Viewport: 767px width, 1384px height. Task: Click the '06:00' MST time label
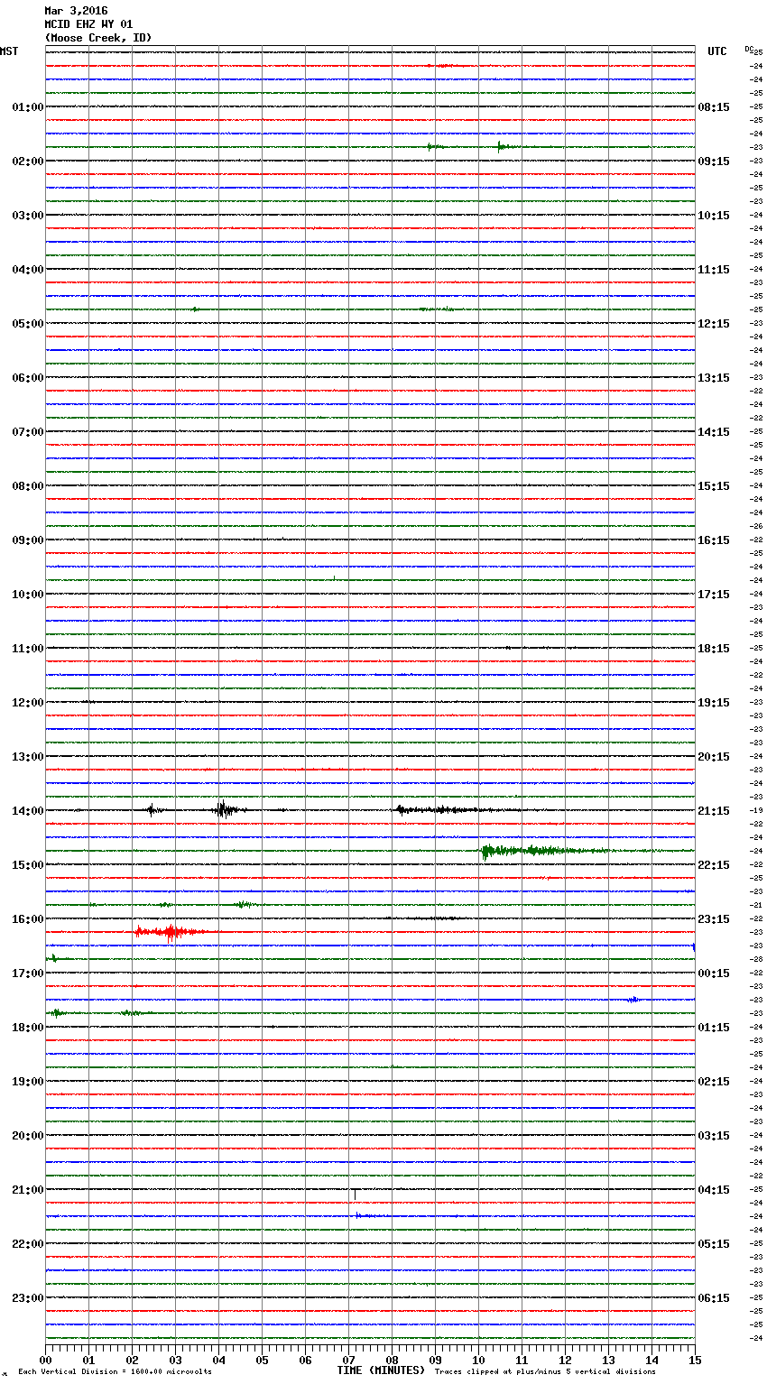click(28, 378)
